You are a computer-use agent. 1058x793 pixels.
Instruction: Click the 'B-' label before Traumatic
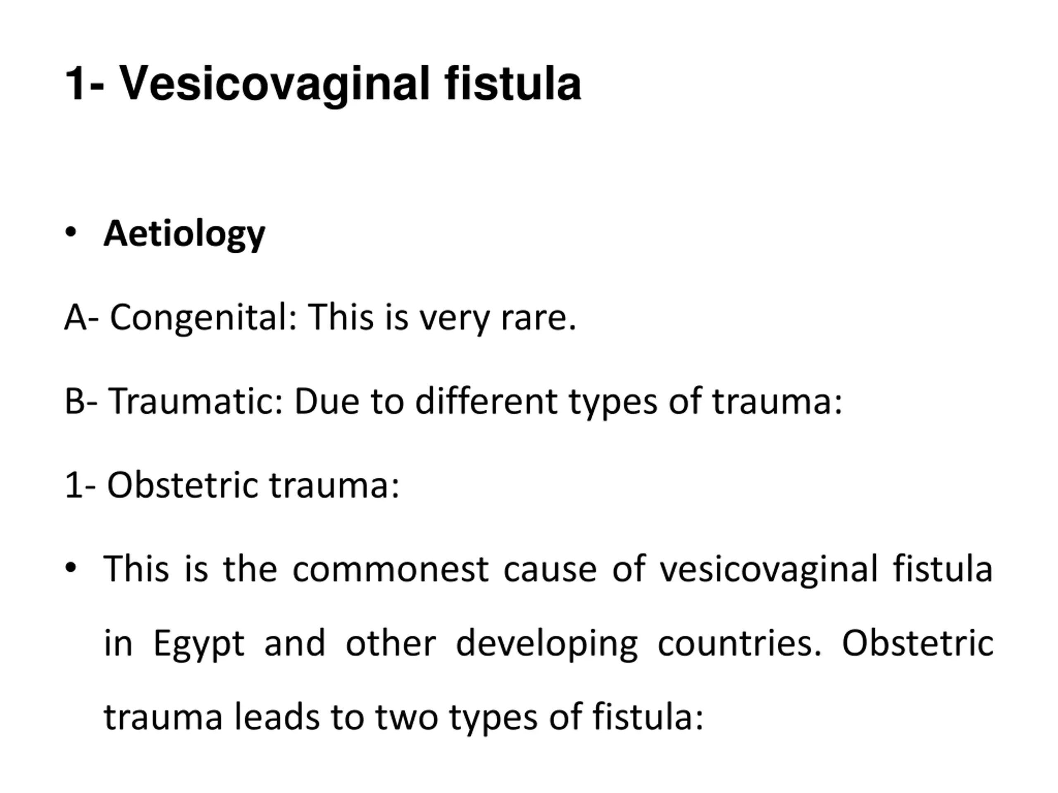(x=81, y=401)
